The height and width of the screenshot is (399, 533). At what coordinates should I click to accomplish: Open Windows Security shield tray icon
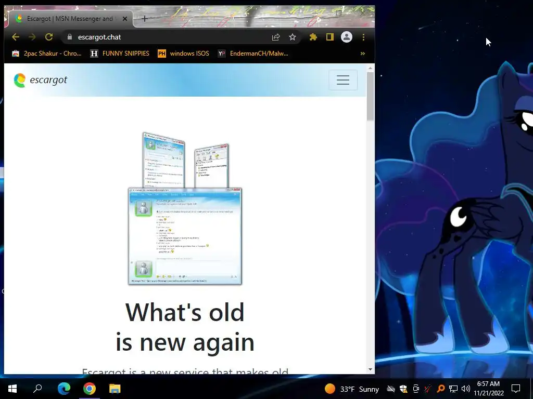[403, 389]
